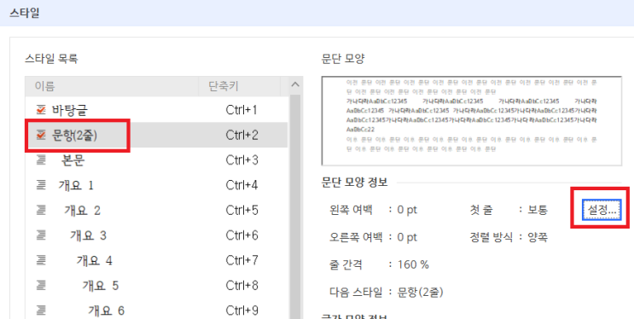Click the Ctrl+1 shortcut cell
The height and width of the screenshot is (319, 634).
pos(241,110)
